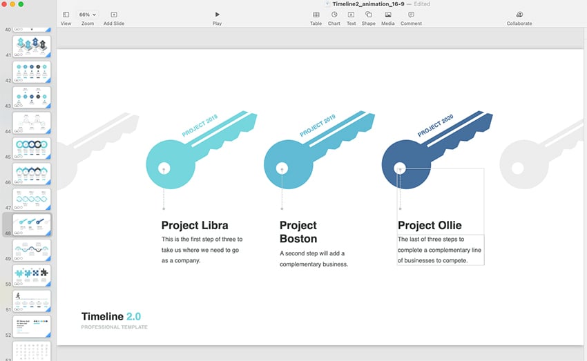Add a Text box
Screen dimensions: 587x361
click(x=351, y=14)
